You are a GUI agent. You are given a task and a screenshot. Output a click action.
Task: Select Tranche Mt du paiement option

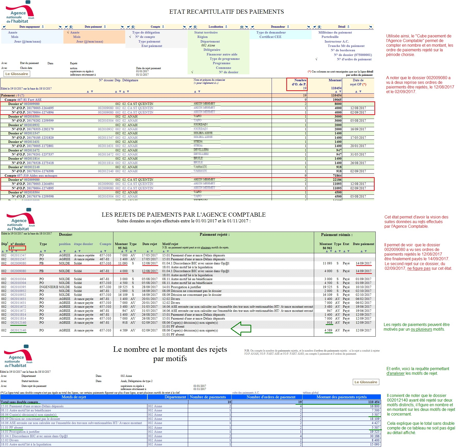pos(346,46)
